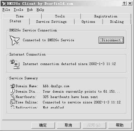134x131 pixels.
Task: Click the 'Redirection:' label
Action: click(x=27, y=107)
